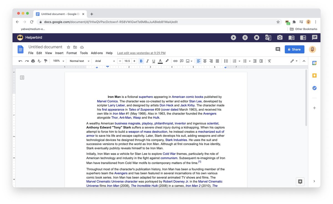Set left text alignment
The image size is (333, 204).
click(x=198, y=61)
